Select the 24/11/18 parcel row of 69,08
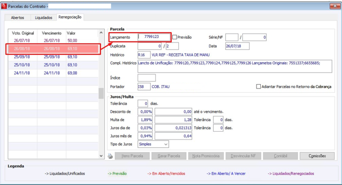The image size is (342, 185). 53,73
